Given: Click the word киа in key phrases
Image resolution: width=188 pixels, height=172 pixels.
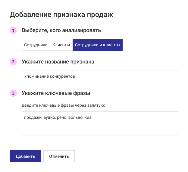Looking at the screenshot, I should point(88,118).
